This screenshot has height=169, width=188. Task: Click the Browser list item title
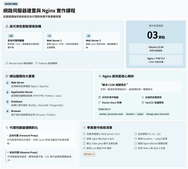pos(16,111)
